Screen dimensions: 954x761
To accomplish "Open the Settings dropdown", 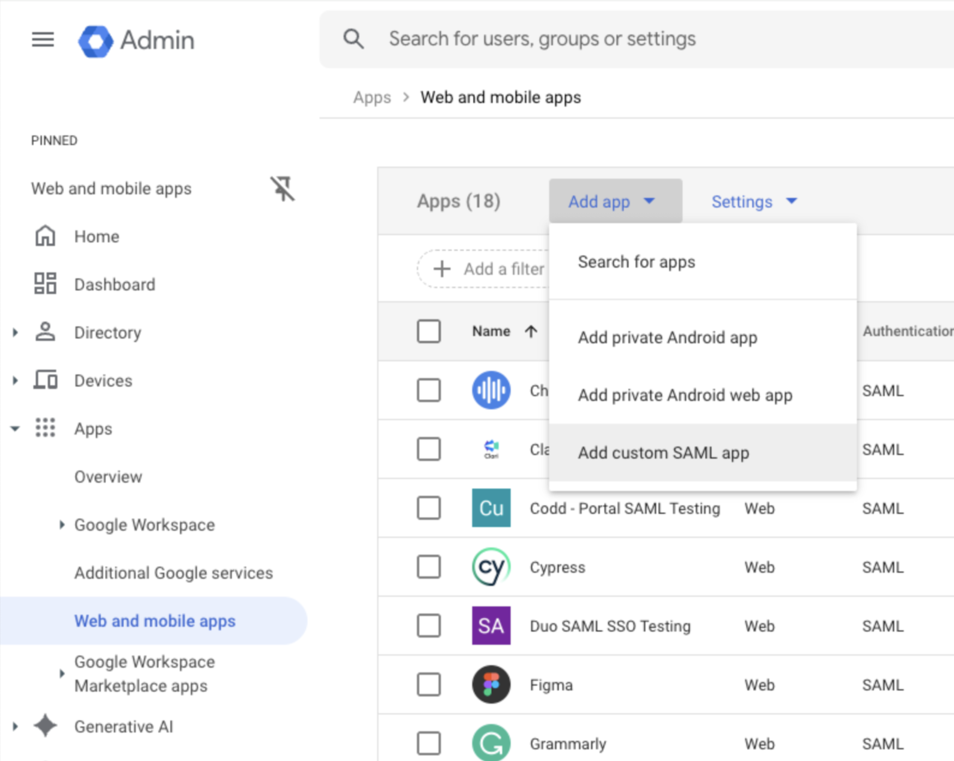I will (754, 202).
